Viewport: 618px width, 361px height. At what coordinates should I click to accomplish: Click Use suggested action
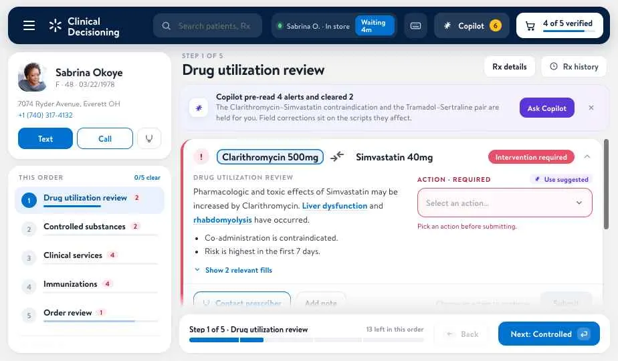(562, 179)
